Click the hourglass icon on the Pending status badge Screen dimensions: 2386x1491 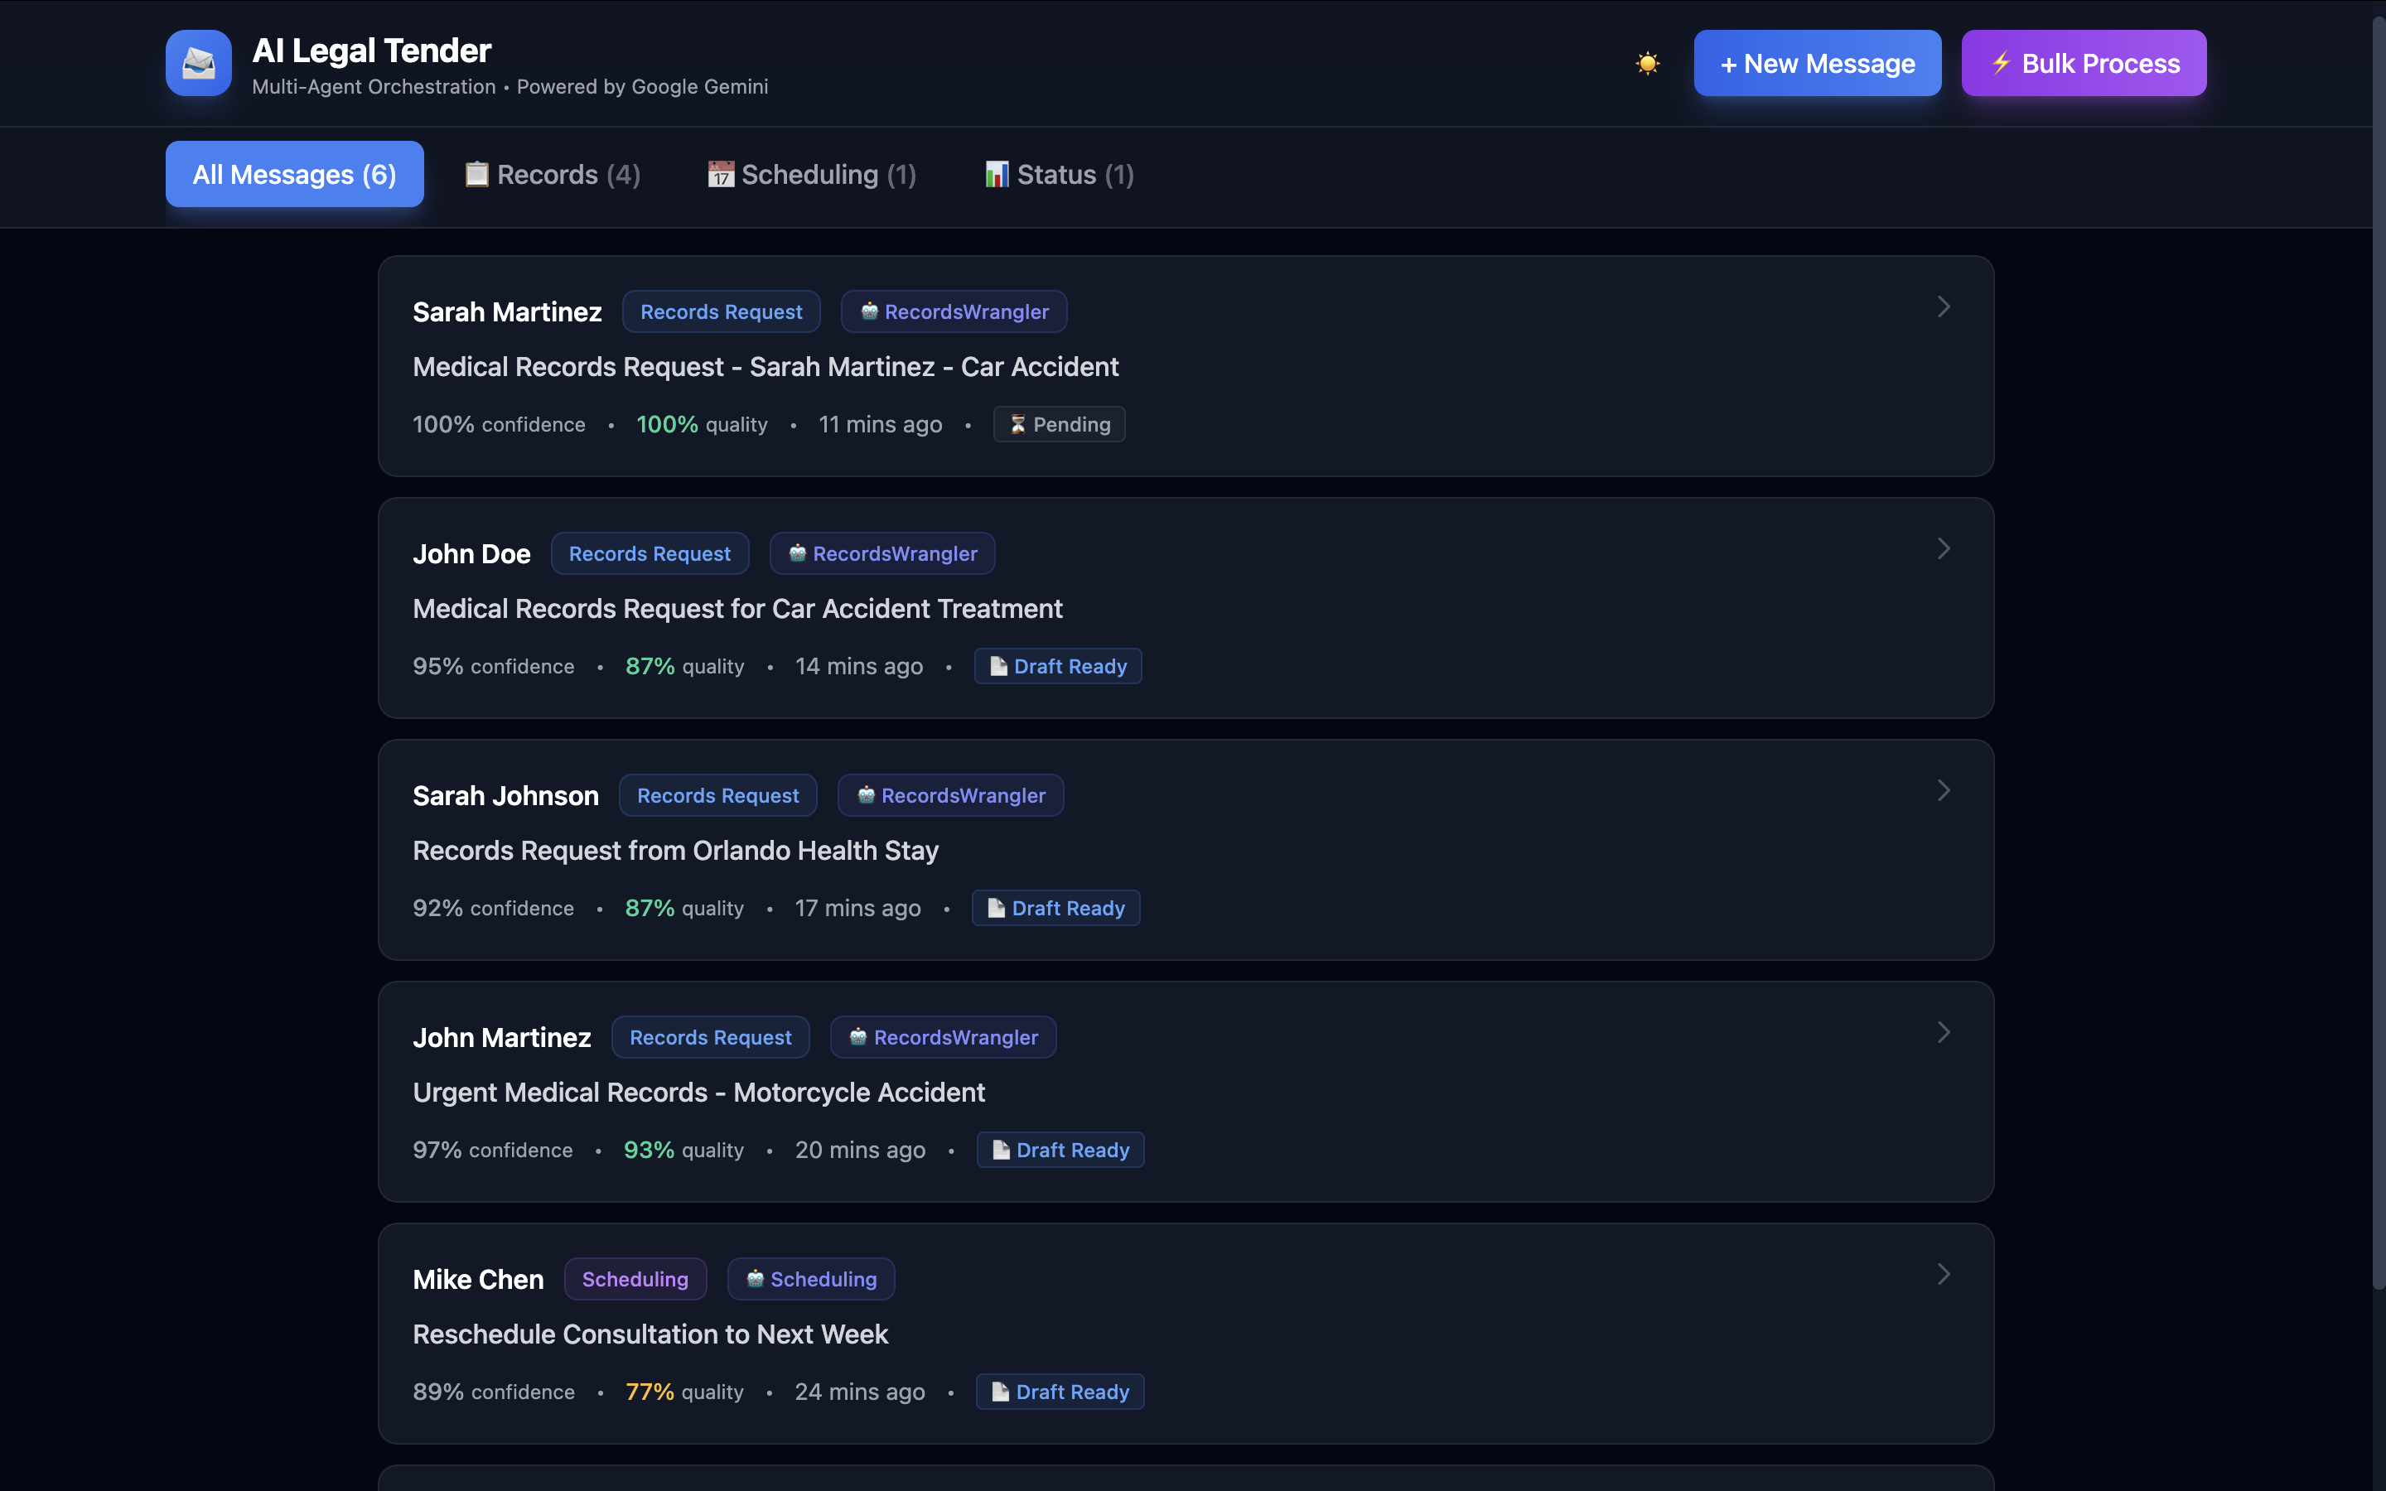pyautogui.click(x=1017, y=425)
